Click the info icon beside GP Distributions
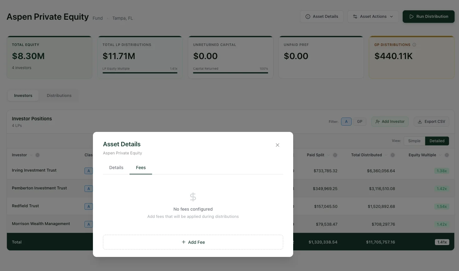 [x=415, y=44]
